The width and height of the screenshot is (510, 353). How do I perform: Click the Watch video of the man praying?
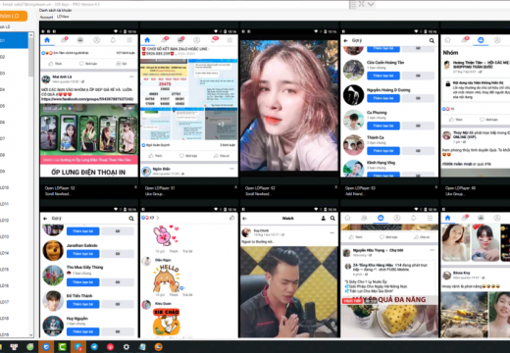pos(289,292)
